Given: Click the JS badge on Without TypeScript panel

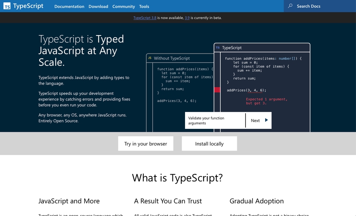Looking at the screenshot, I should (x=150, y=58).
